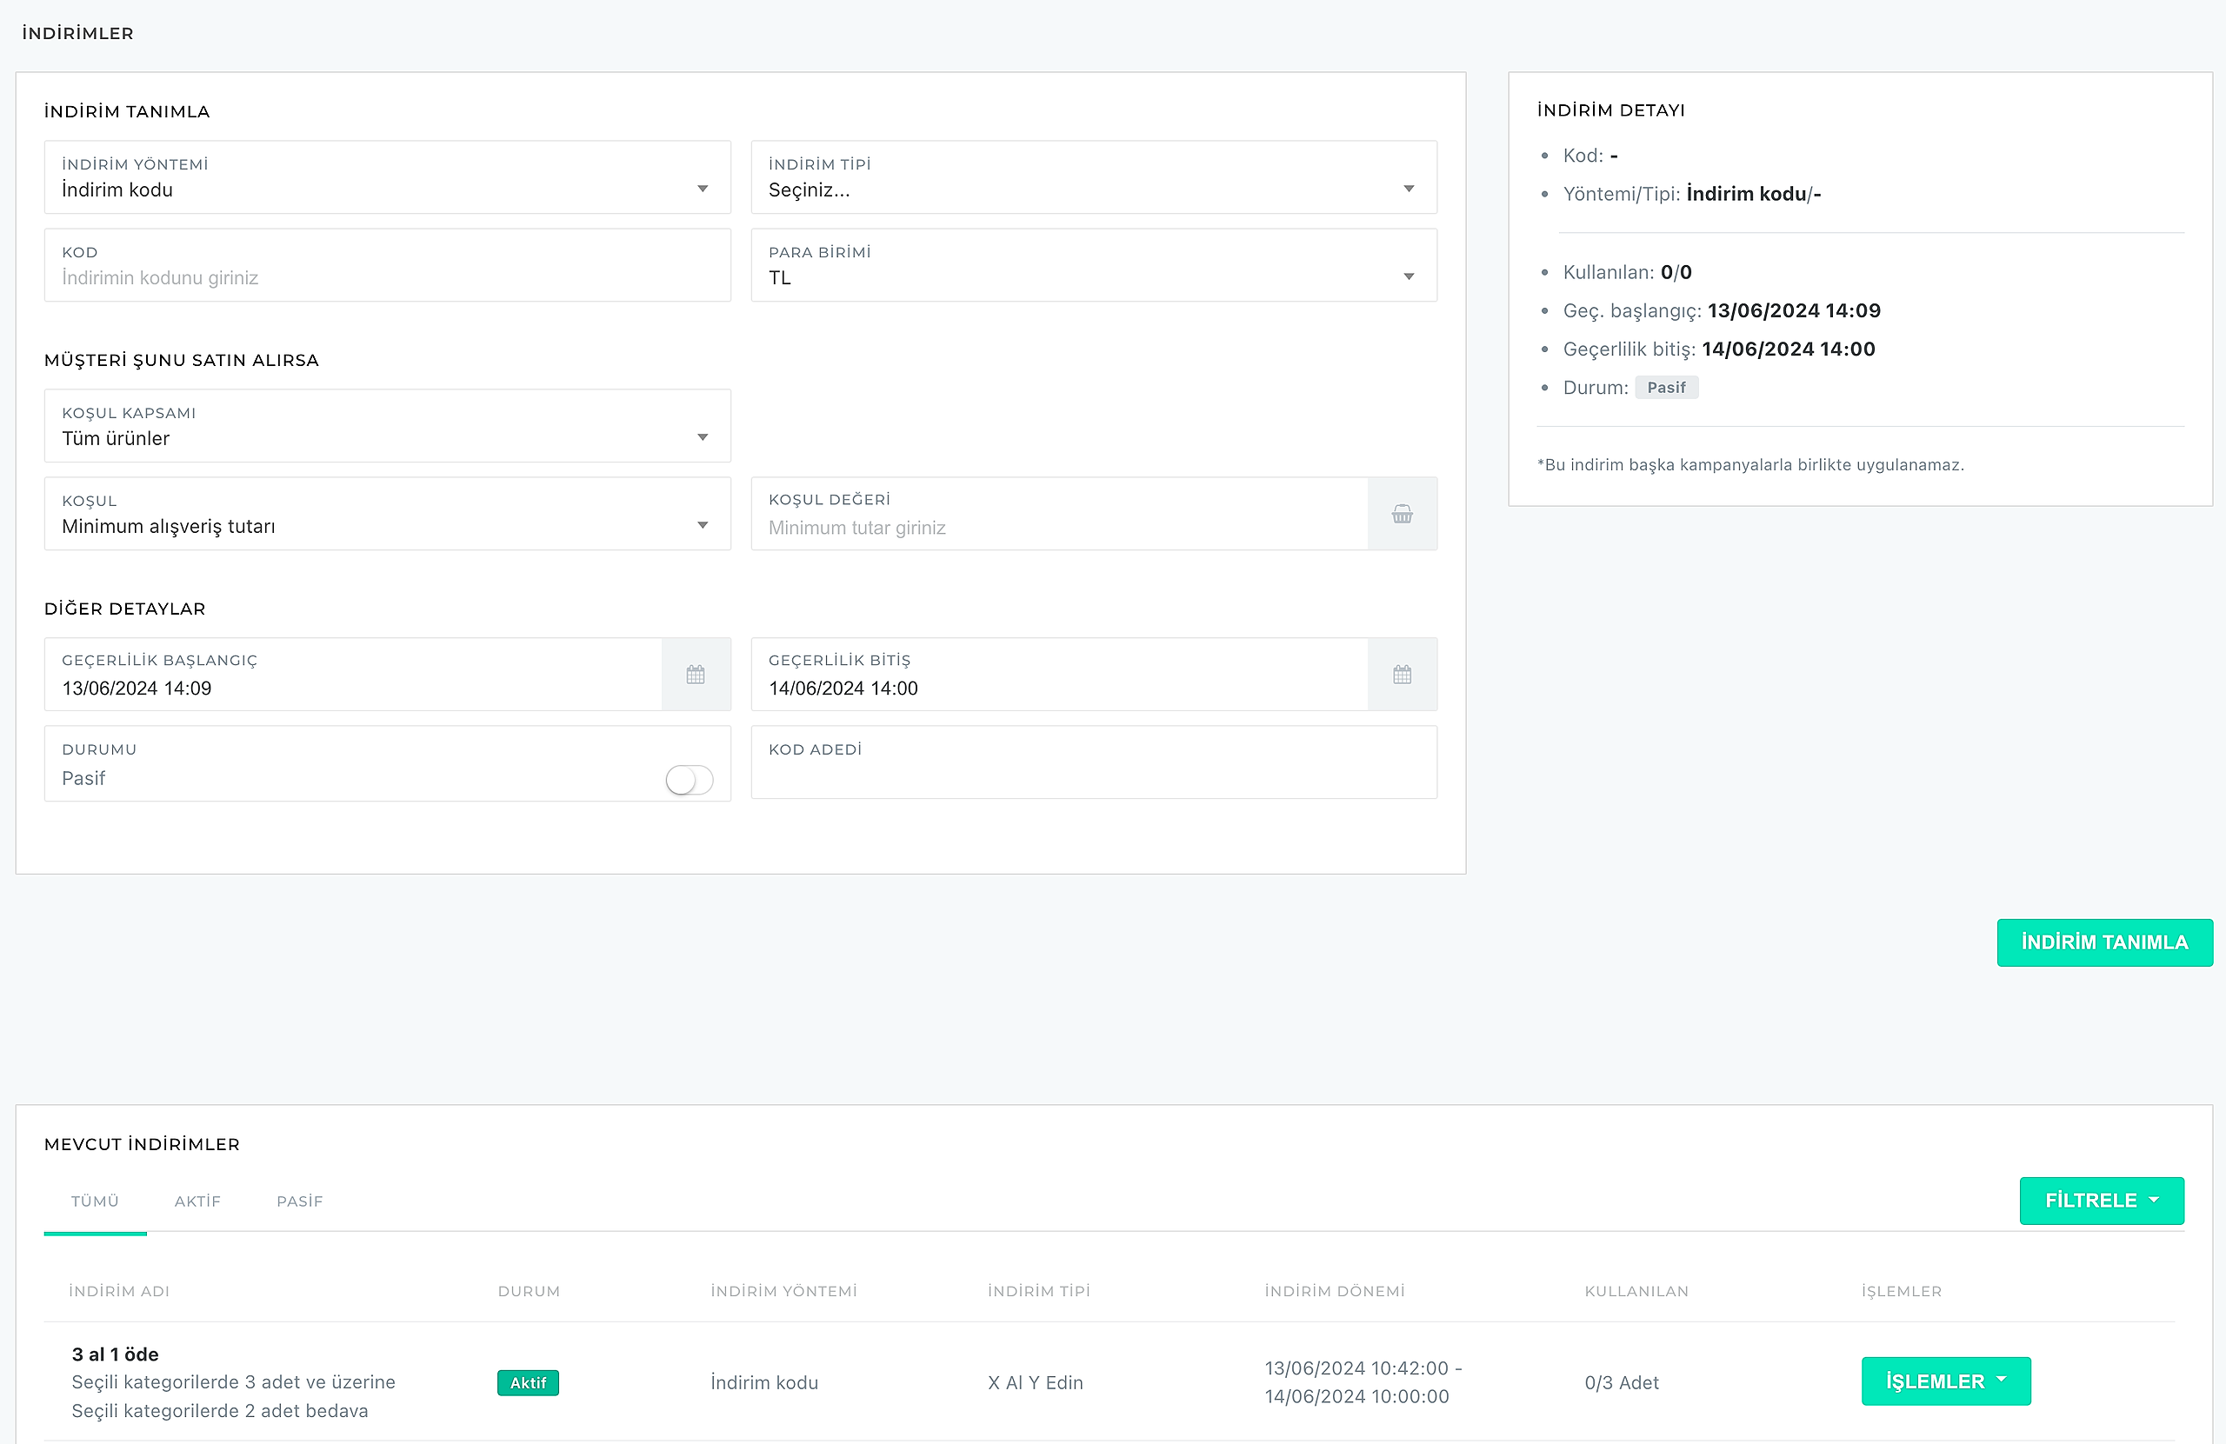The height and width of the screenshot is (1444, 2226).
Task: Click the Aktif status badge in the table
Action: point(528,1382)
